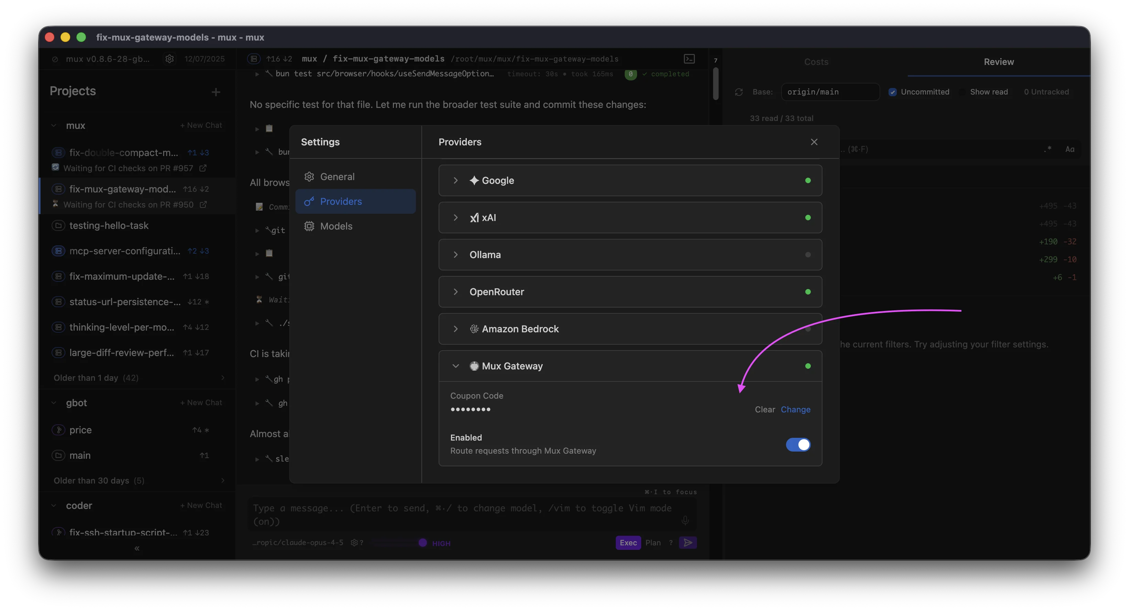Screen dimensions: 1129x611
Task: Open the terminal icon in workspace header
Action: click(689, 59)
